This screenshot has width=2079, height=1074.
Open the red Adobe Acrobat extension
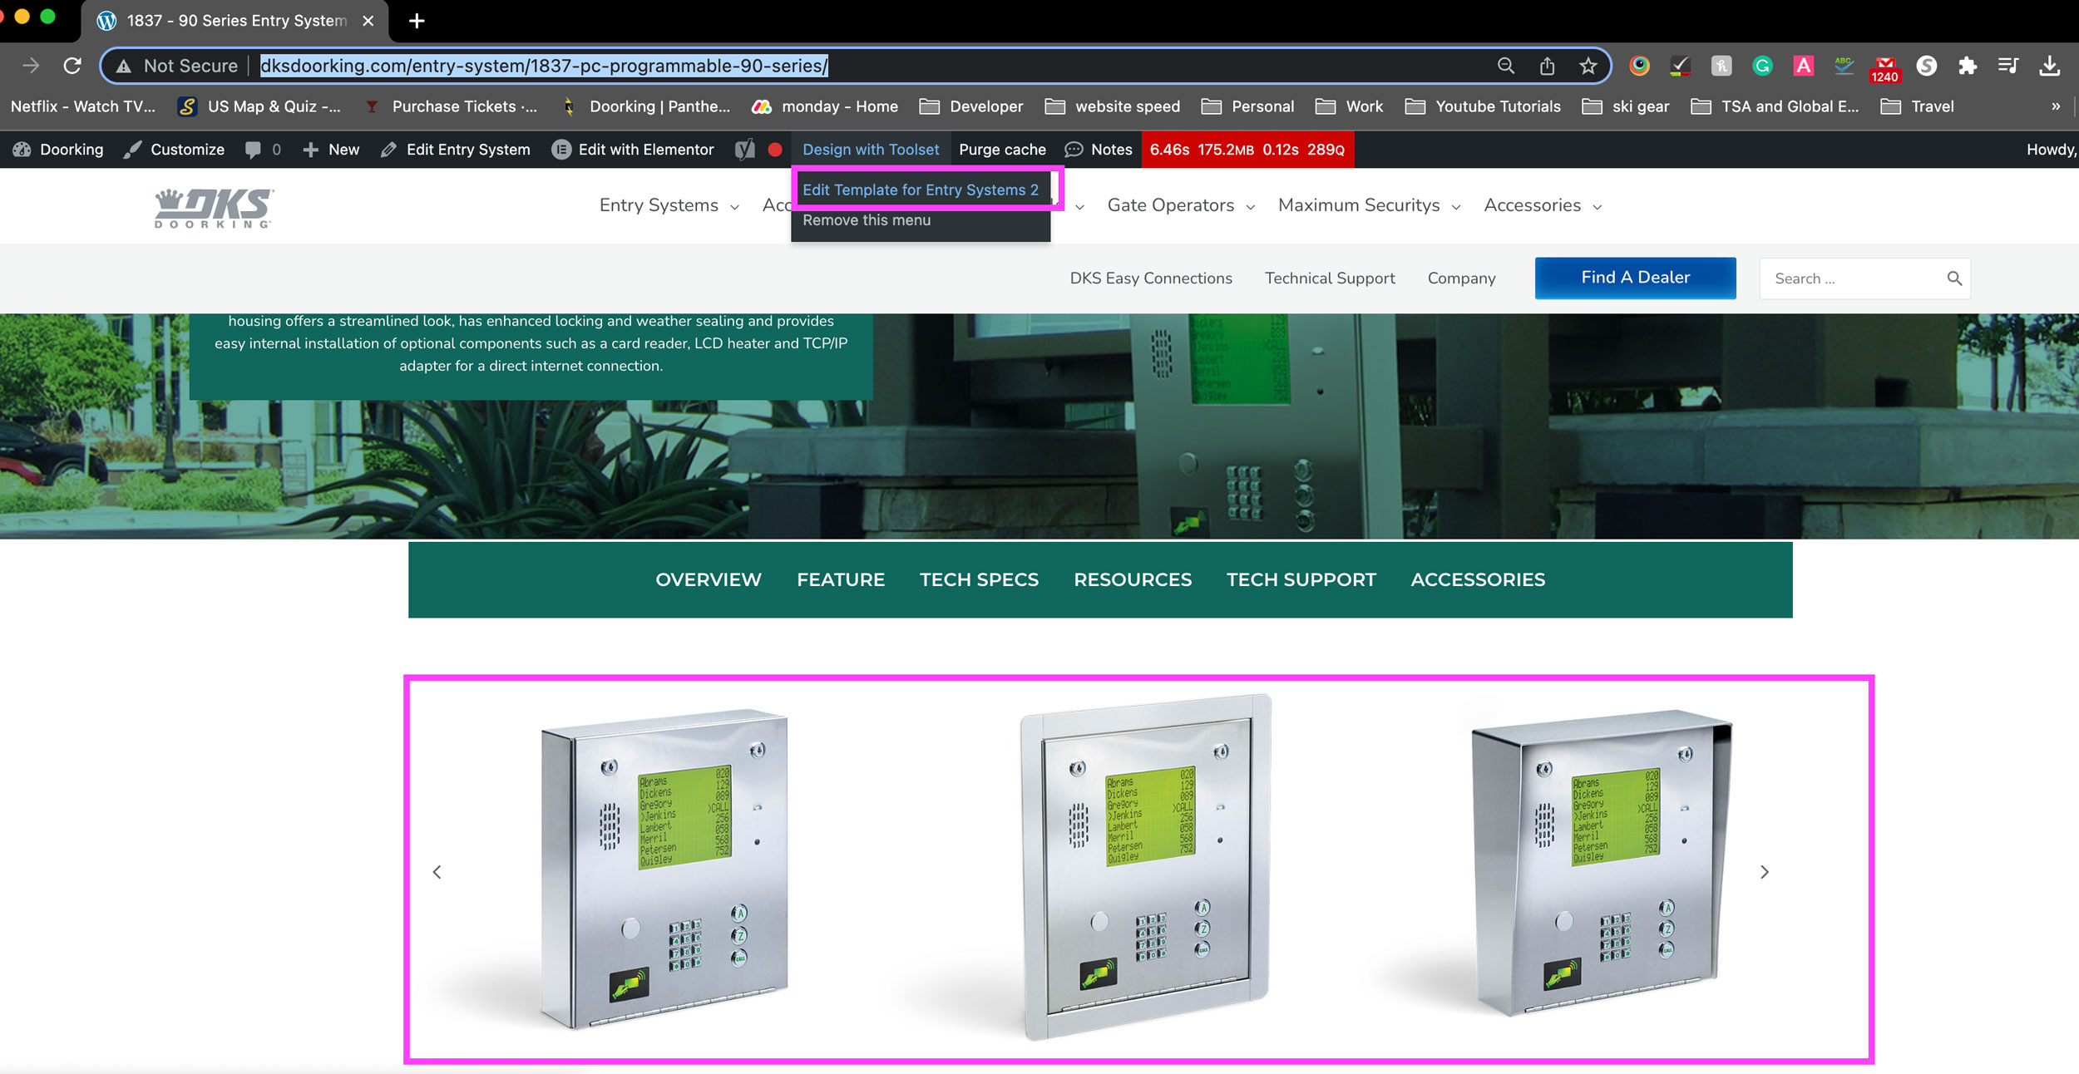[x=1803, y=66]
